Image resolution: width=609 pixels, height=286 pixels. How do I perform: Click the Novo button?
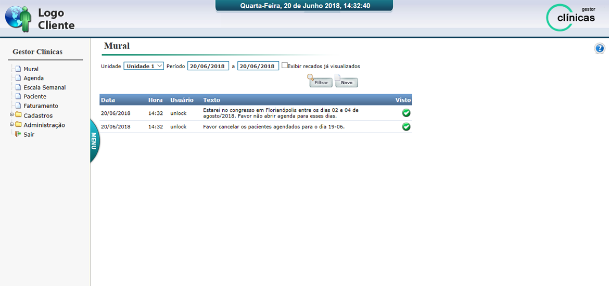click(347, 83)
